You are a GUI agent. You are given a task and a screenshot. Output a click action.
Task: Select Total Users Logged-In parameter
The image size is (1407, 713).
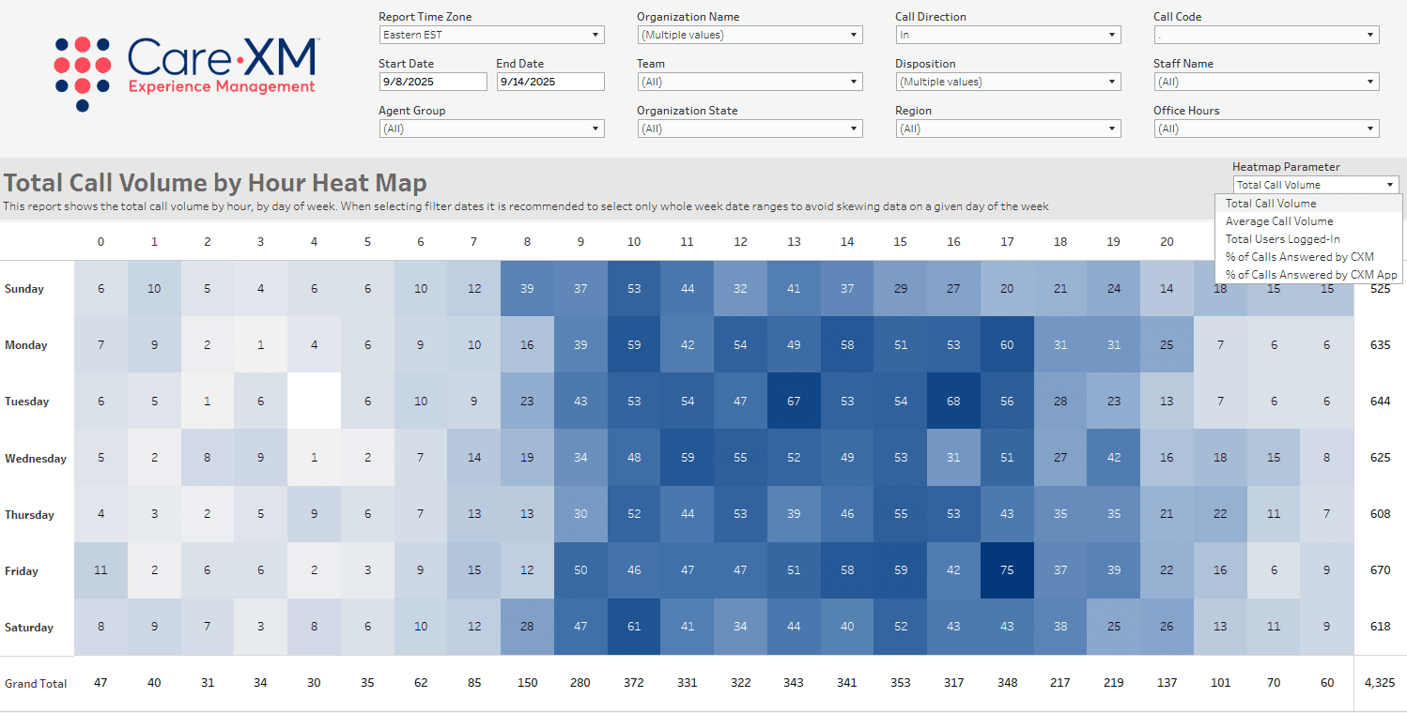pos(1276,238)
